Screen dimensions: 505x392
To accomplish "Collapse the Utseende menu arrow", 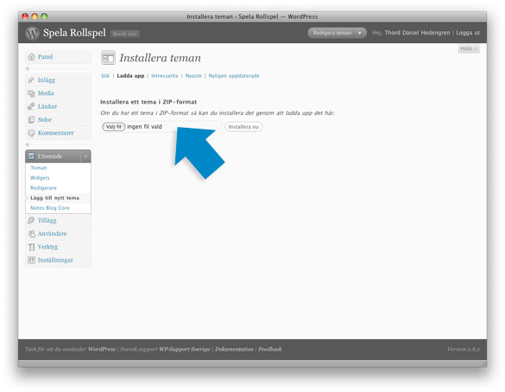I will click(x=85, y=156).
